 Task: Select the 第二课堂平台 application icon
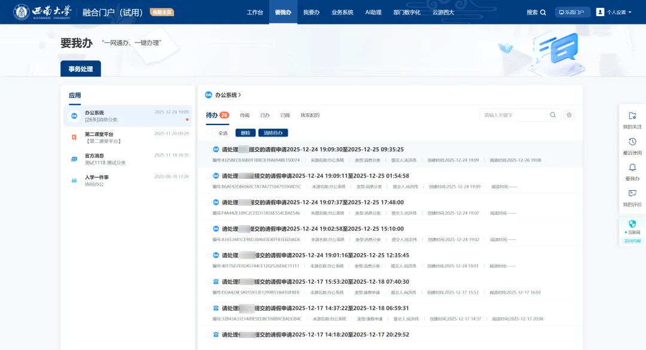pyautogui.click(x=74, y=138)
